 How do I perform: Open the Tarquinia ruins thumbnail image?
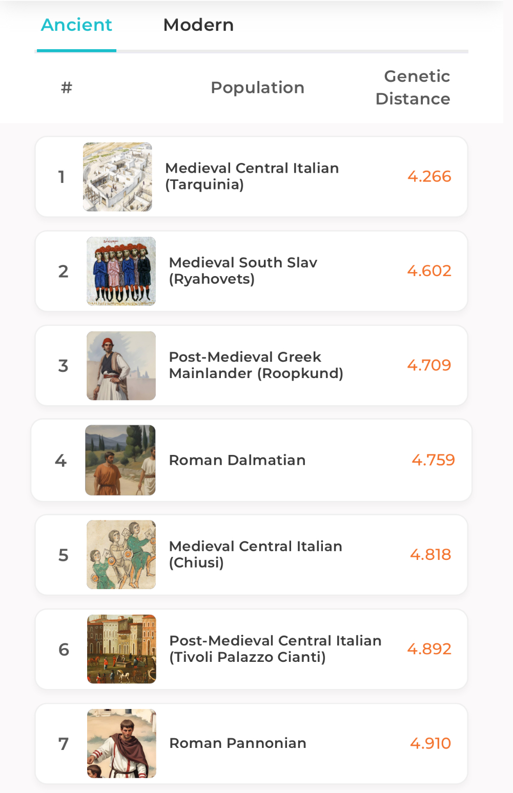pos(117,177)
